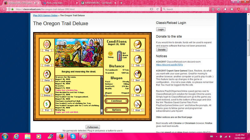Launch Internet Explorer from taskbar
250x140 pixels.
tap(16, 137)
